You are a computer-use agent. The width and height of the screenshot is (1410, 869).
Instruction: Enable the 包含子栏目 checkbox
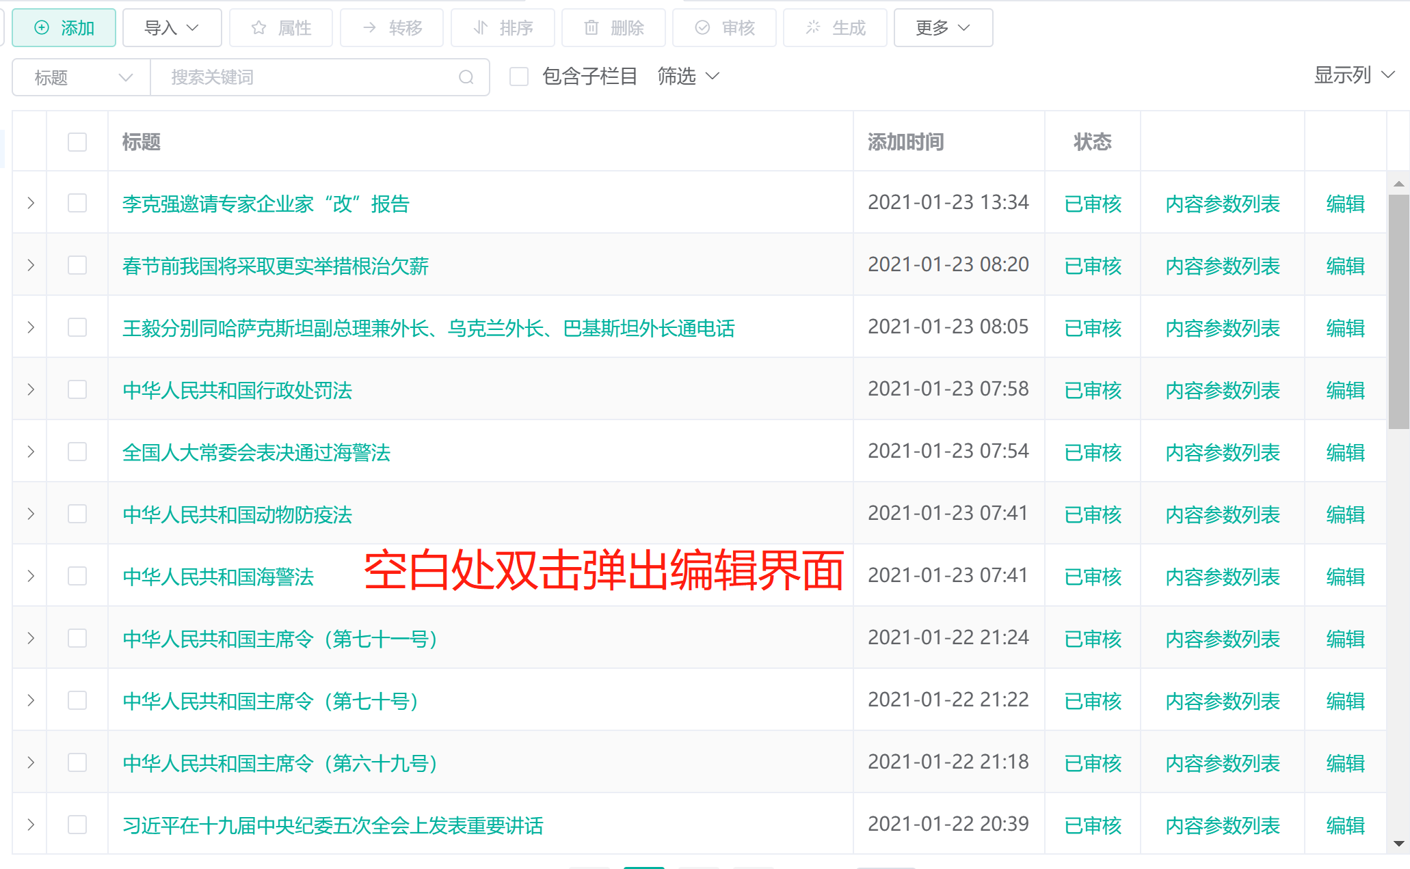(519, 77)
